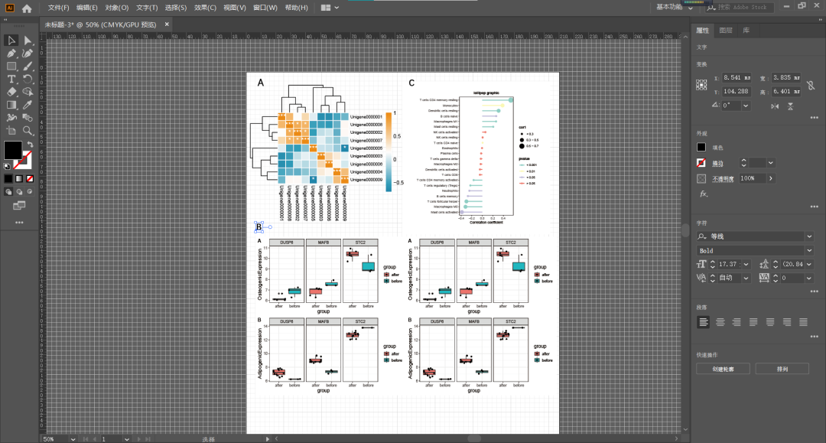Choose the Gradient tool
The width and height of the screenshot is (826, 443).
[11, 105]
